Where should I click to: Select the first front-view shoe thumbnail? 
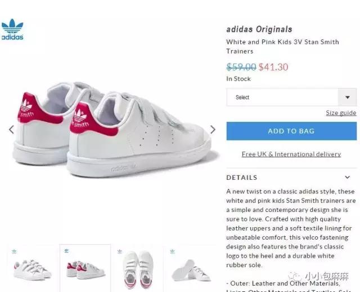[31, 268]
